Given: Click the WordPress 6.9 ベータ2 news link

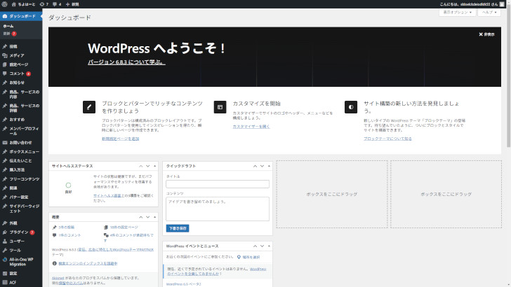Looking at the screenshot, I should [183, 284].
